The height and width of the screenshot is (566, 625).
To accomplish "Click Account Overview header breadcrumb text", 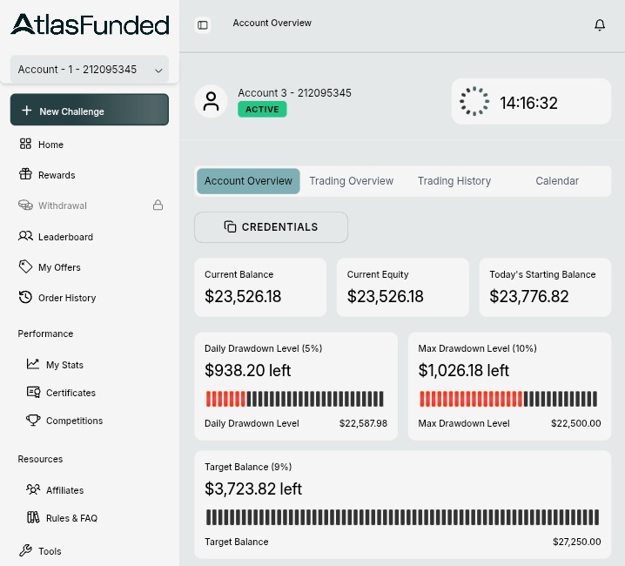I will coord(272,24).
